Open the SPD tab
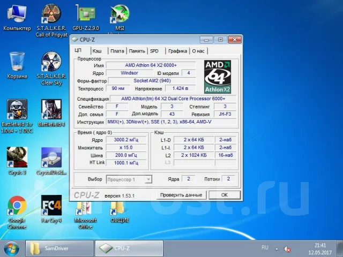 coord(154,51)
